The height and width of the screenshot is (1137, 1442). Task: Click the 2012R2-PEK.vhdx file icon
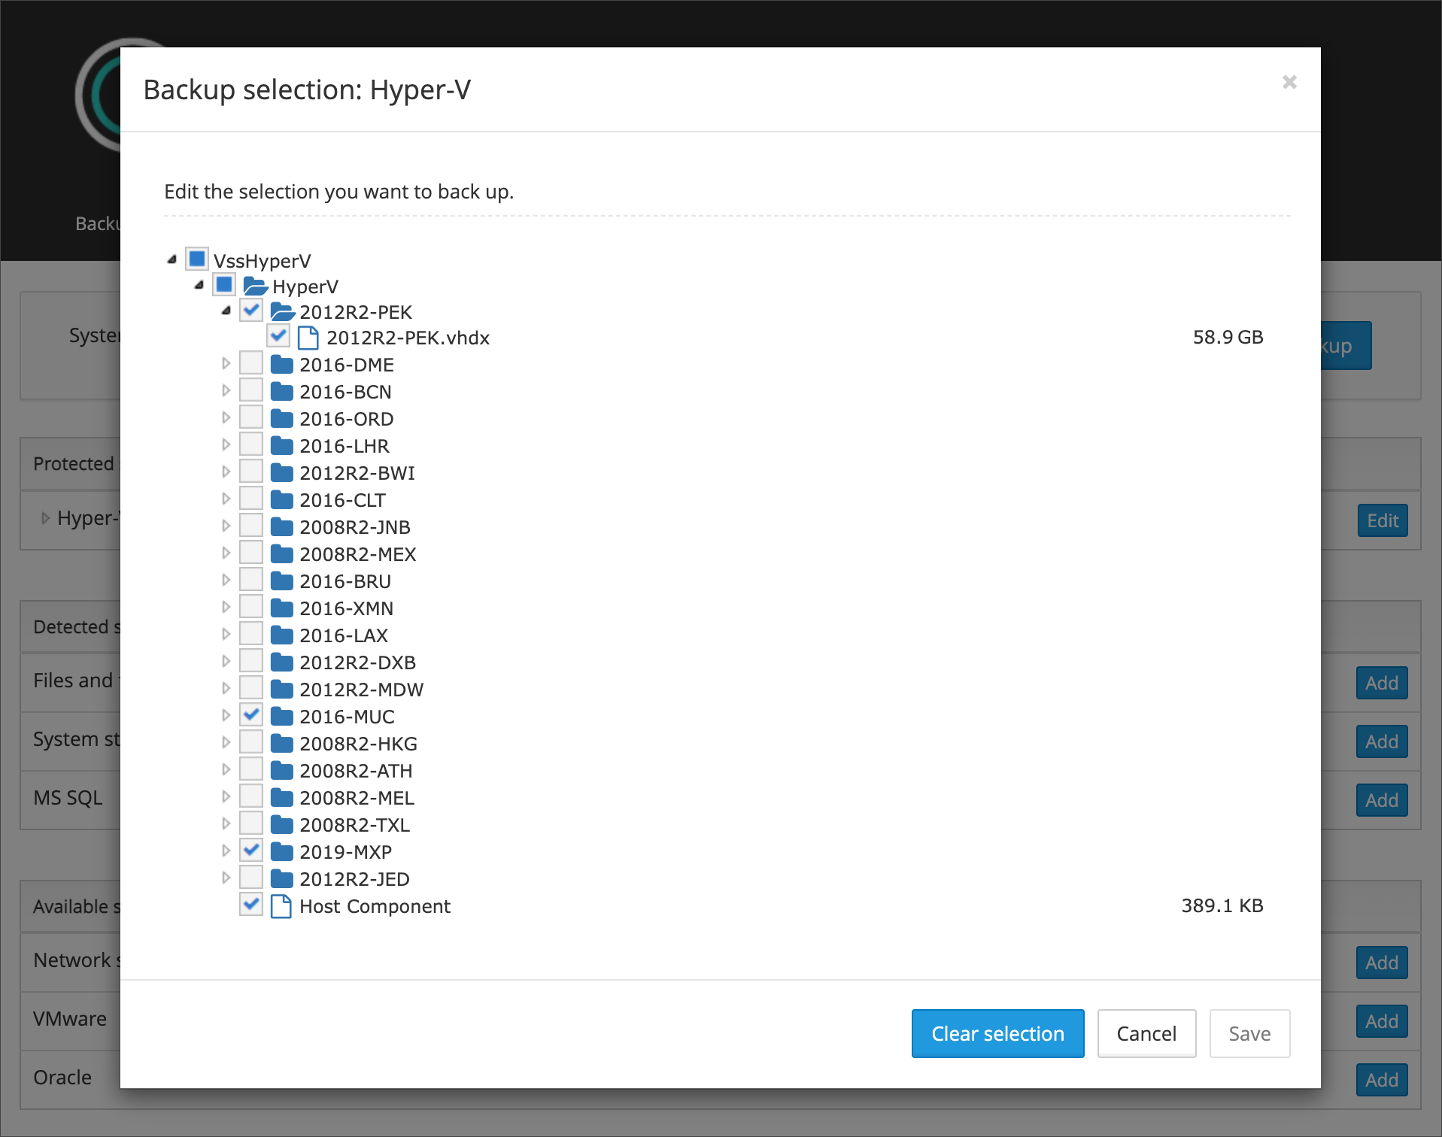(308, 338)
